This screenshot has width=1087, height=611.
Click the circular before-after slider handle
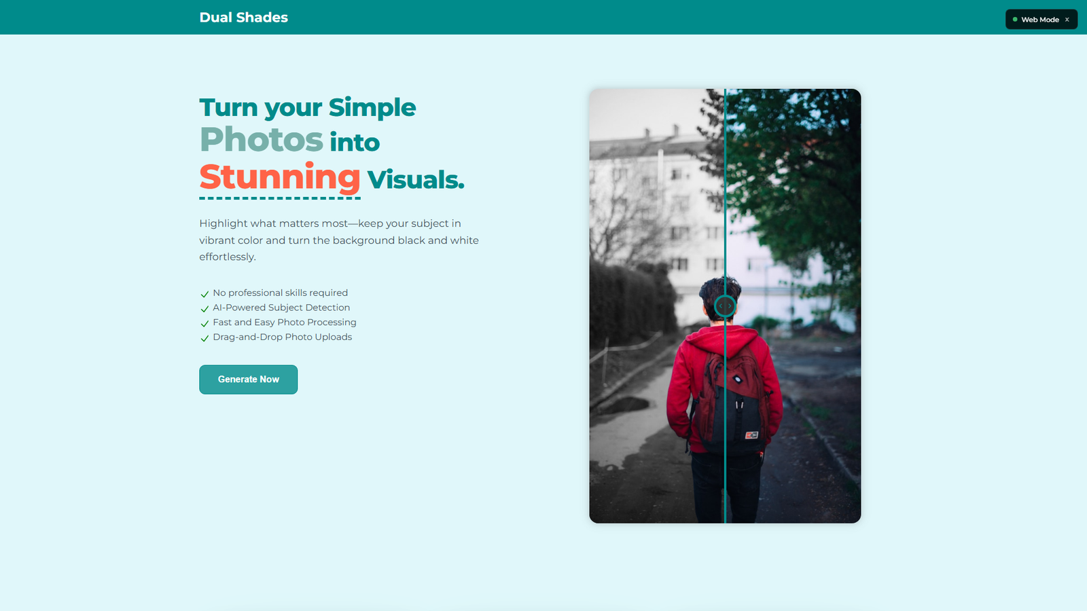[x=725, y=306]
